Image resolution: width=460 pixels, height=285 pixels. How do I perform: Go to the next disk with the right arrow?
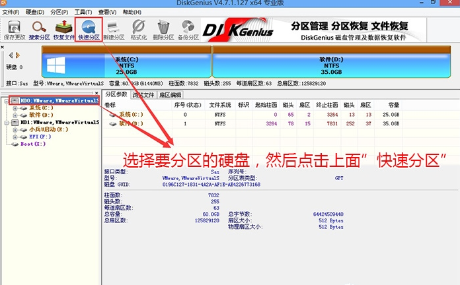[18, 55]
